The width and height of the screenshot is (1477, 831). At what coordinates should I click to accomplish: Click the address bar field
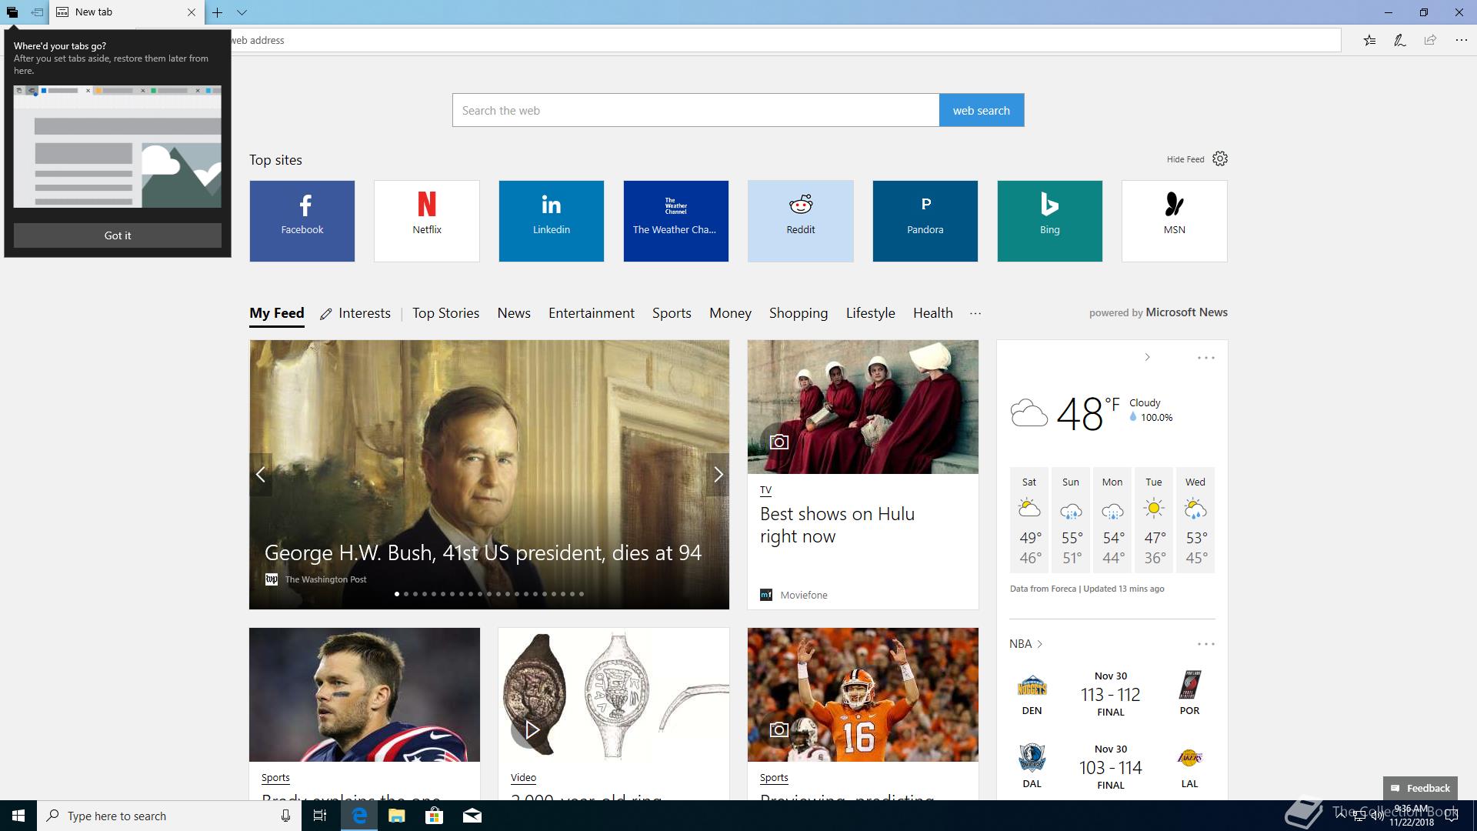pyautogui.click(x=785, y=40)
